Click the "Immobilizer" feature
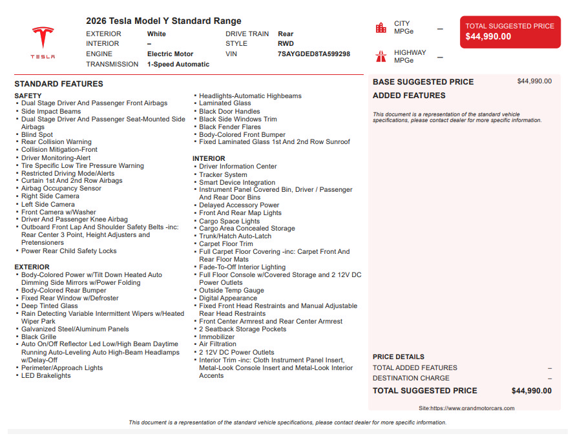Viewport: 573px width, 436px height. tap(216, 337)
